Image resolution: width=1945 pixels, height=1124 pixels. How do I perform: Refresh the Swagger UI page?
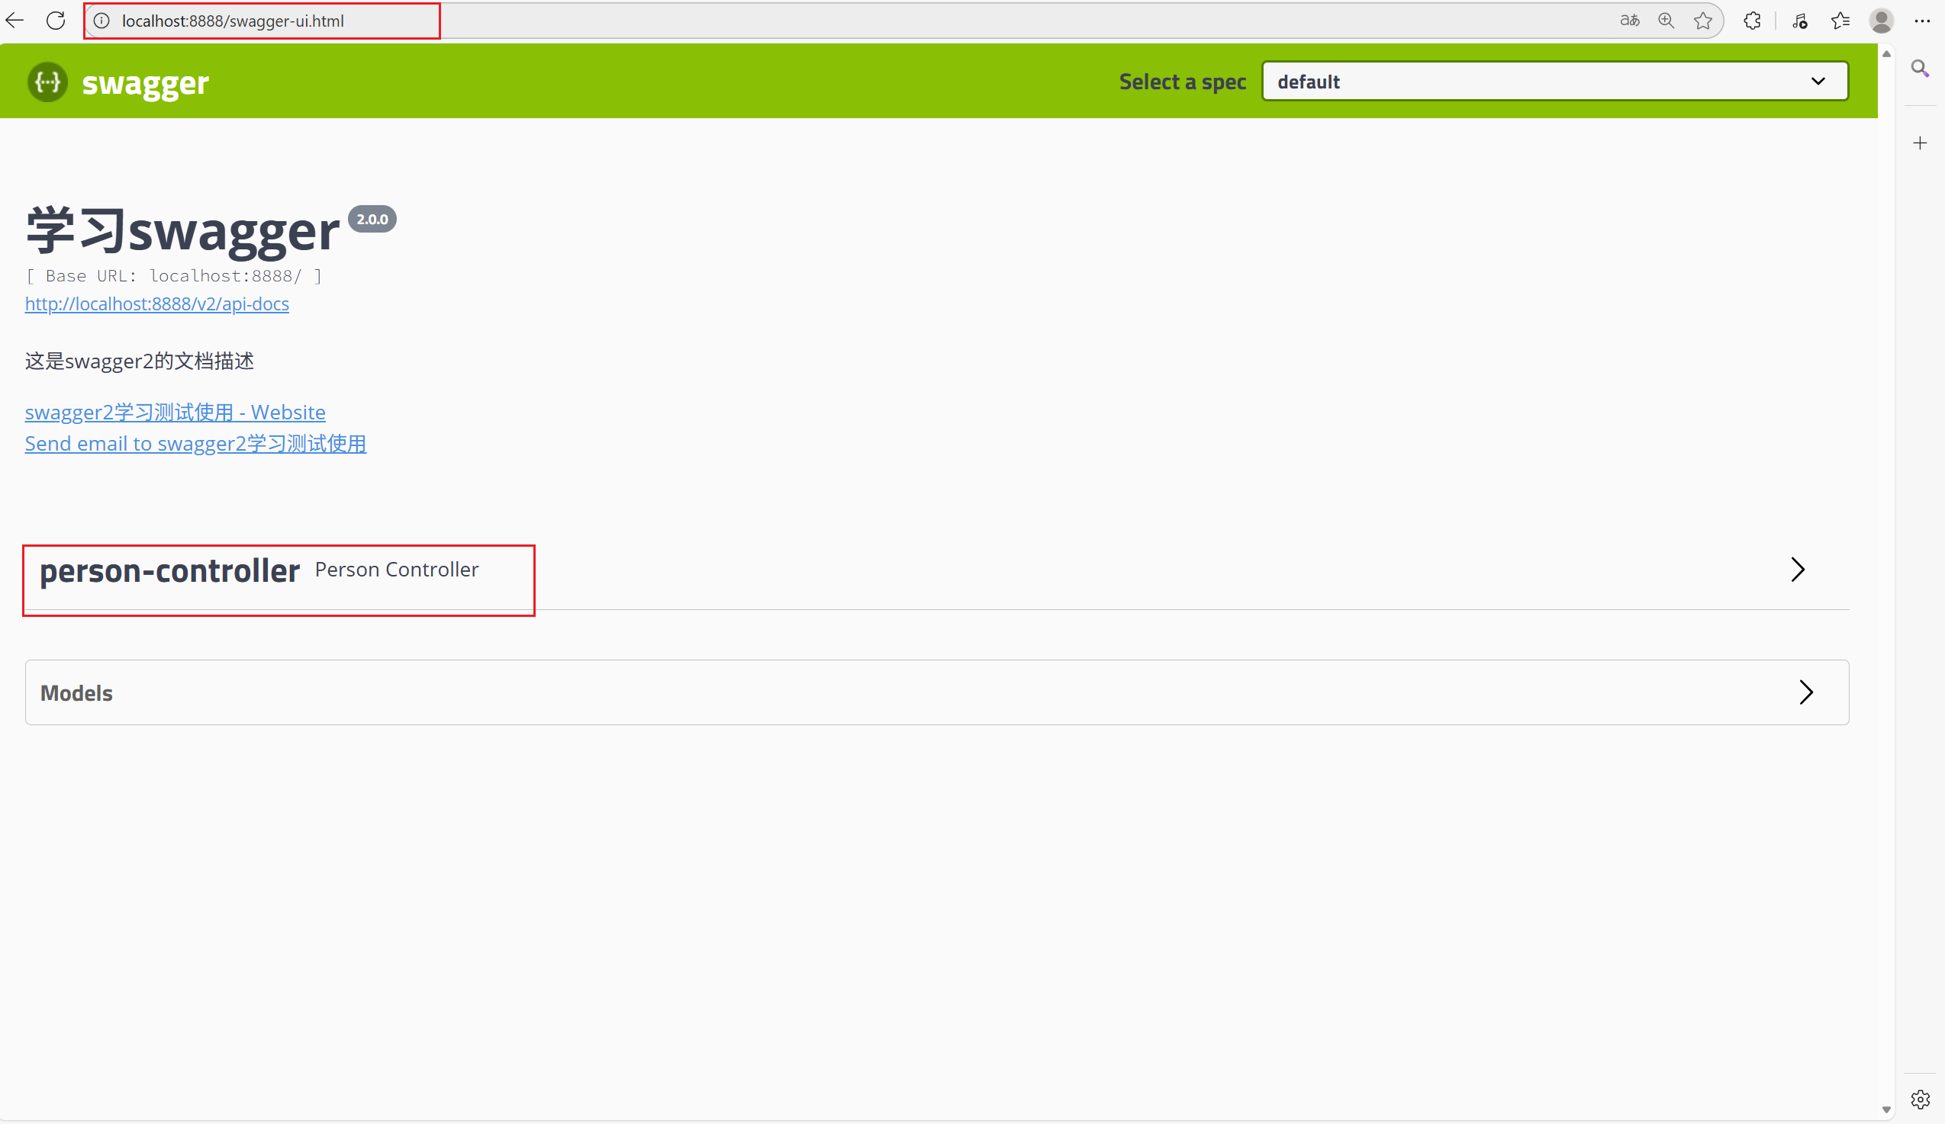click(x=56, y=21)
